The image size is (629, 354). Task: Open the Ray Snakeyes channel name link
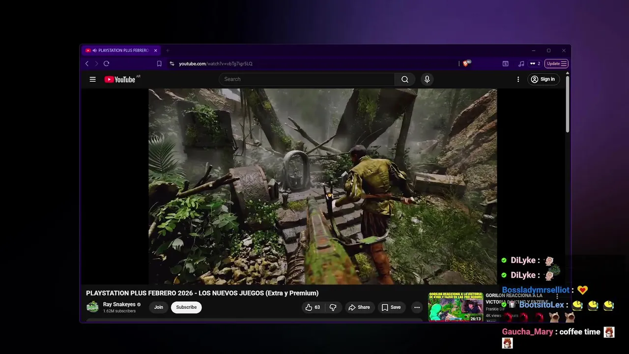[x=119, y=304]
